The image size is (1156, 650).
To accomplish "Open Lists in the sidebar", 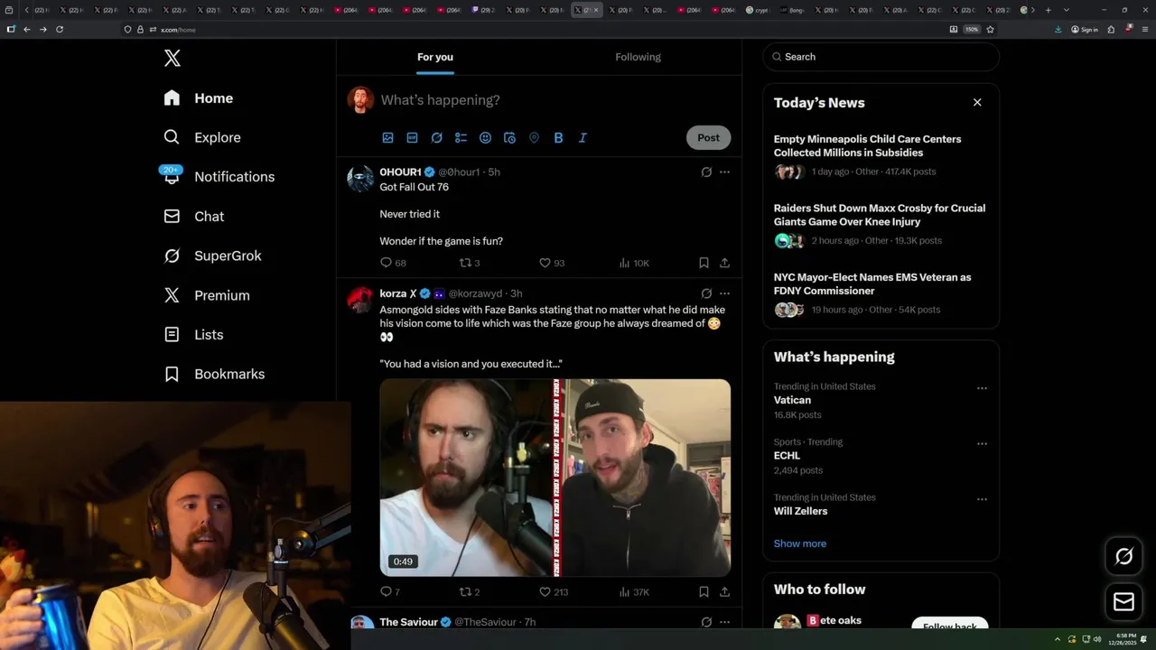I will pyautogui.click(x=193, y=335).
